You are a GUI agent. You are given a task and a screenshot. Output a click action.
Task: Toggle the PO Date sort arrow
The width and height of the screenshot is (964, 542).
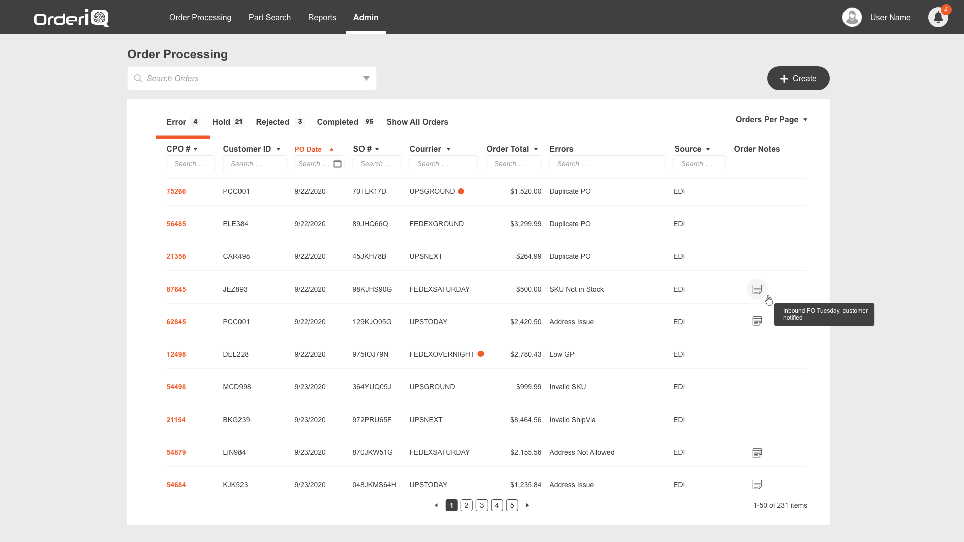click(x=331, y=149)
